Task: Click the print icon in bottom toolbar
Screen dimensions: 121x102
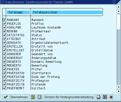Action: (99, 97)
